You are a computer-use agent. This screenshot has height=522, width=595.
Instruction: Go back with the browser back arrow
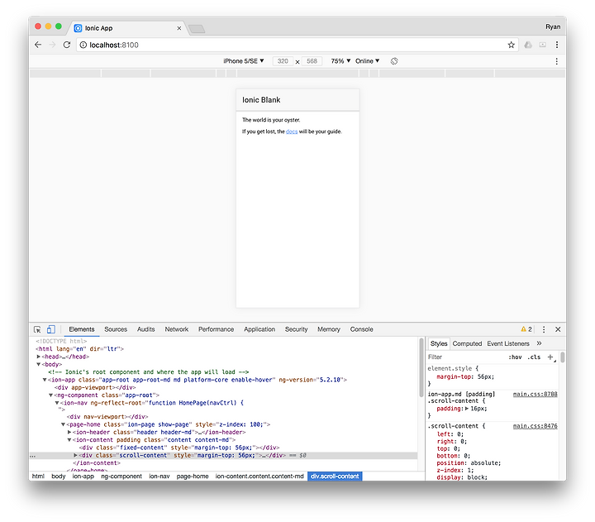pos(38,45)
